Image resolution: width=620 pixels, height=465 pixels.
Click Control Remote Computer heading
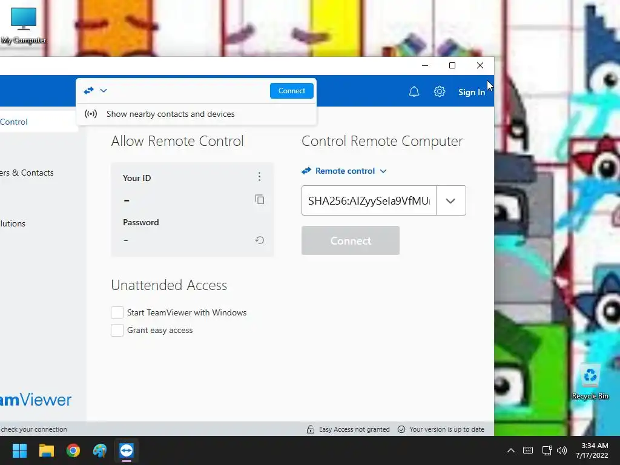click(x=382, y=141)
